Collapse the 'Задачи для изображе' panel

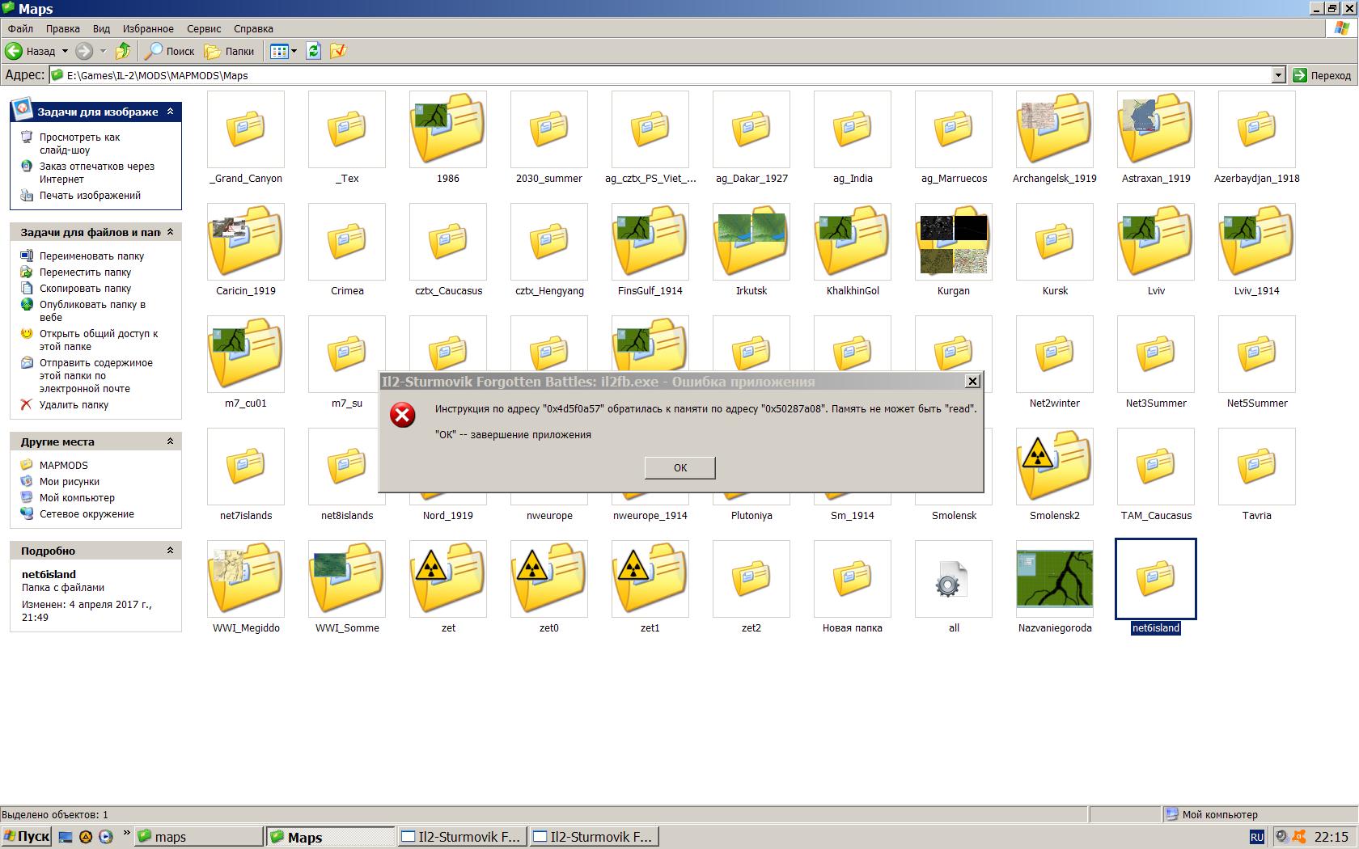point(170,112)
